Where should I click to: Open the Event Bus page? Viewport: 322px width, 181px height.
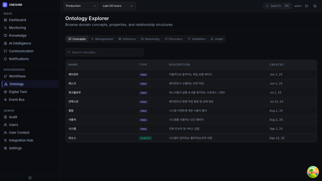(17, 100)
